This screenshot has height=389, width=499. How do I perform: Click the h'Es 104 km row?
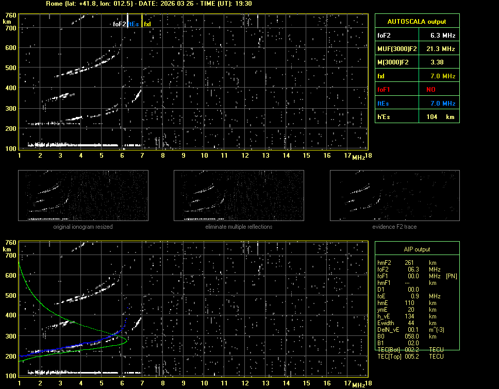pos(417,117)
